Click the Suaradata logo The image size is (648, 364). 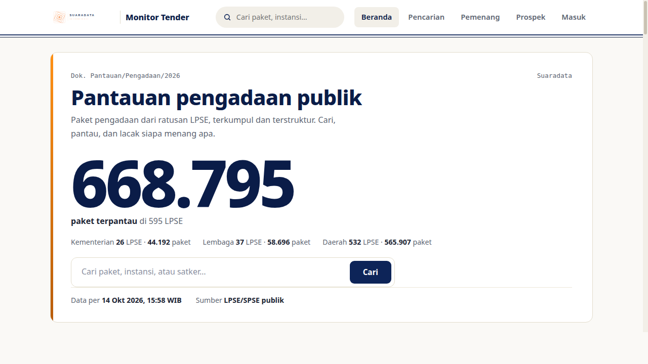74,17
